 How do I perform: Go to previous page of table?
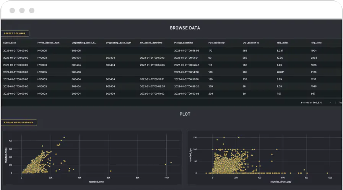(x=335, y=103)
